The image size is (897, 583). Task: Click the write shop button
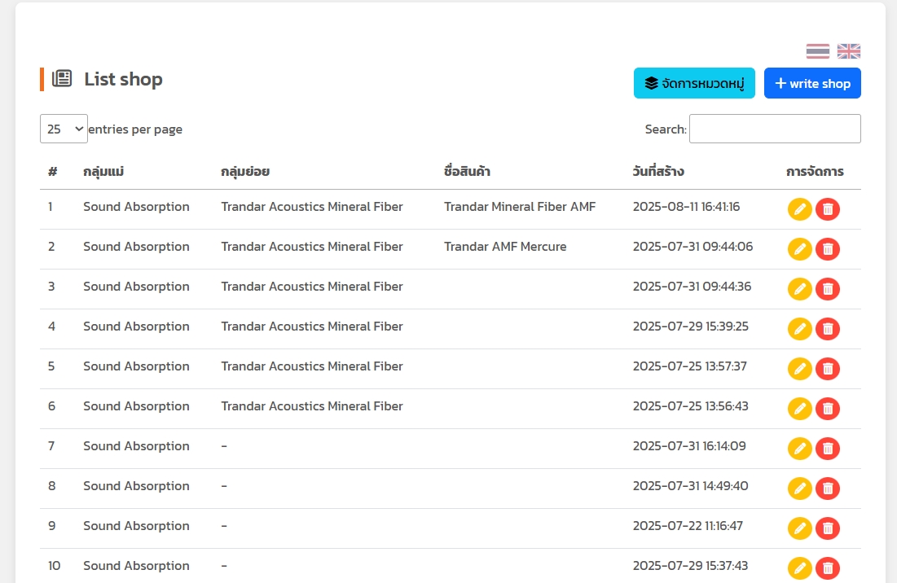tap(812, 83)
